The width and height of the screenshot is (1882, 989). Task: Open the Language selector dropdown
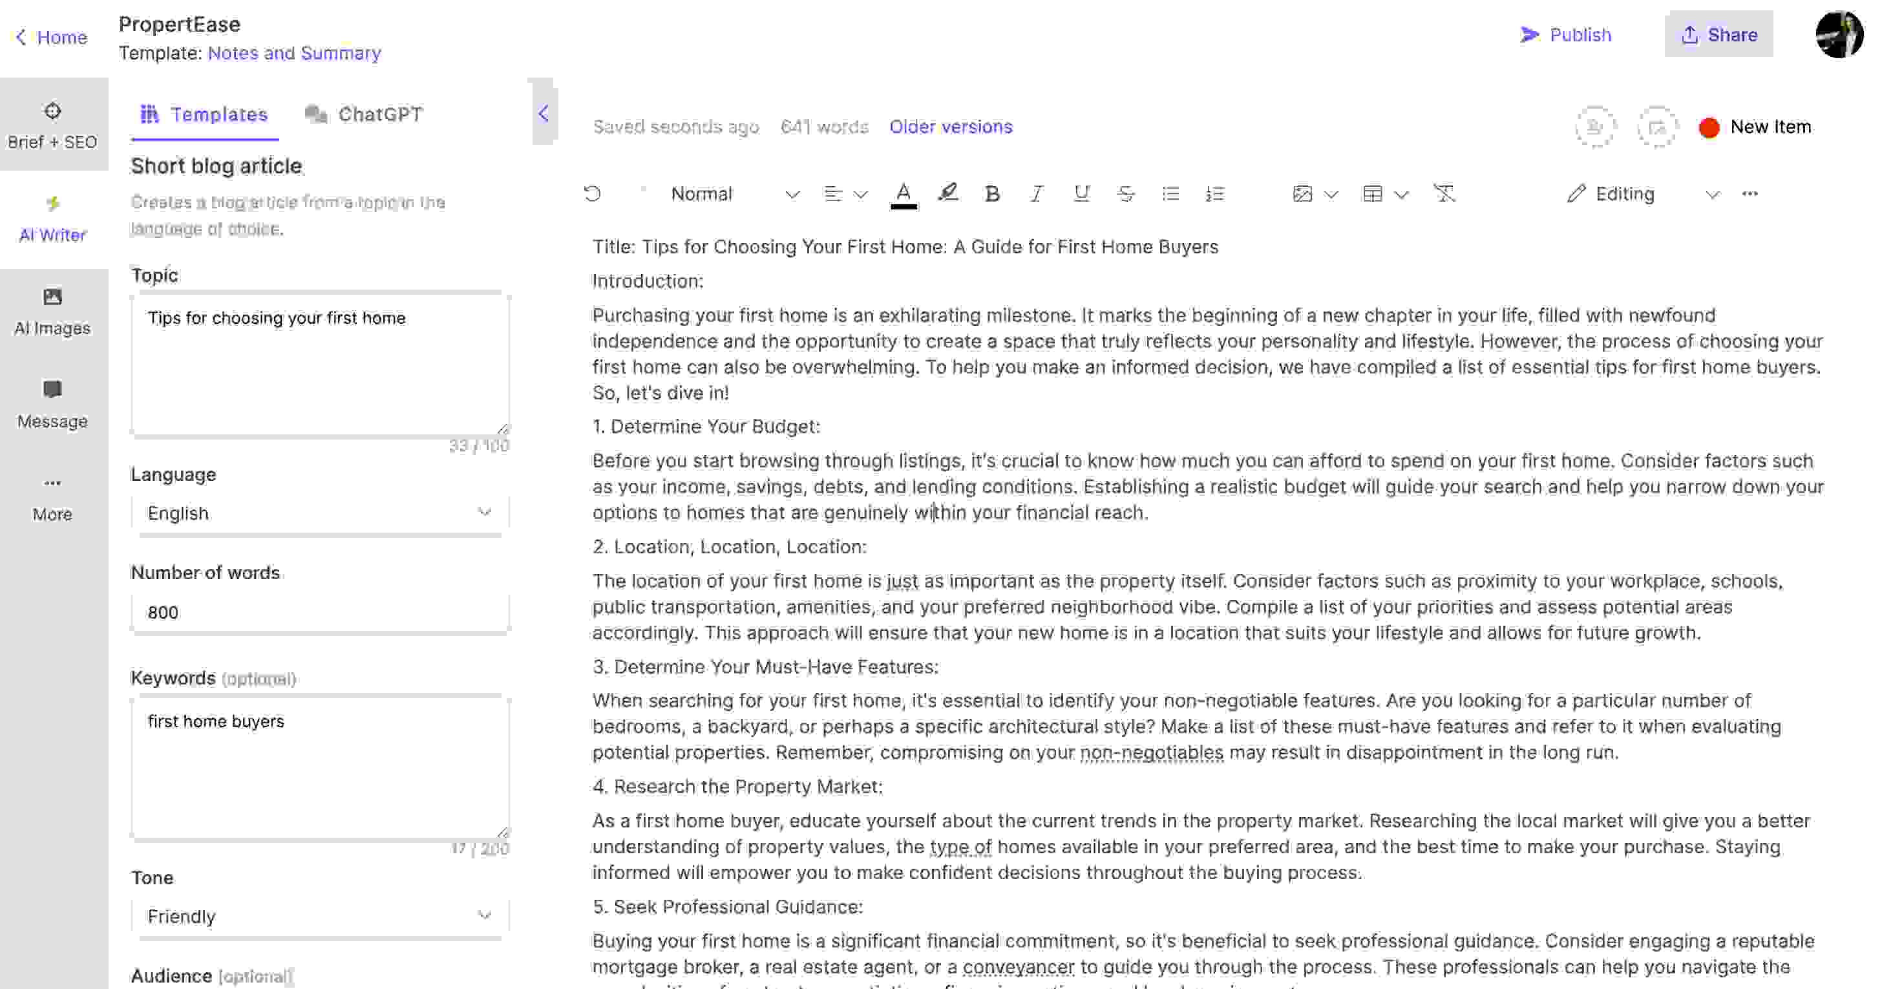pyautogui.click(x=320, y=512)
